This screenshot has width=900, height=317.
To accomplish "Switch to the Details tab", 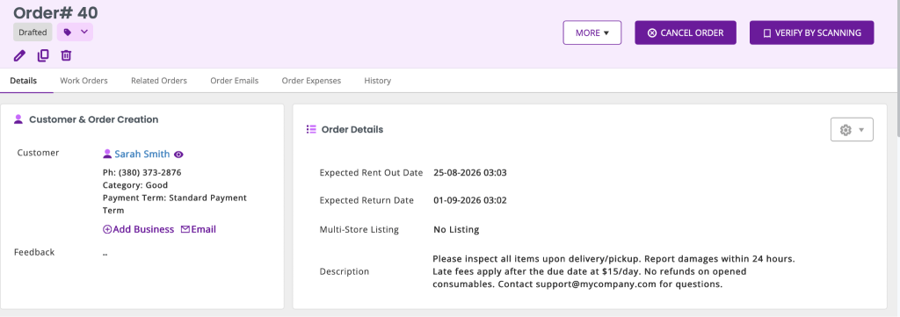I will pos(24,81).
